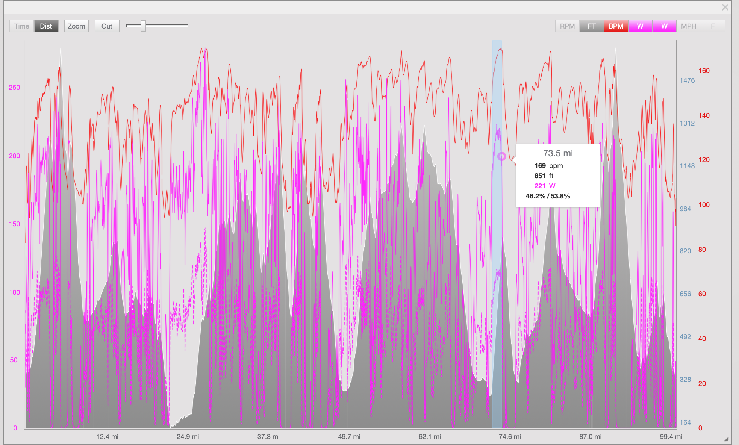Screen dimensions: 739x445
Task: Toggle the second magenta W series
Action: click(664, 26)
